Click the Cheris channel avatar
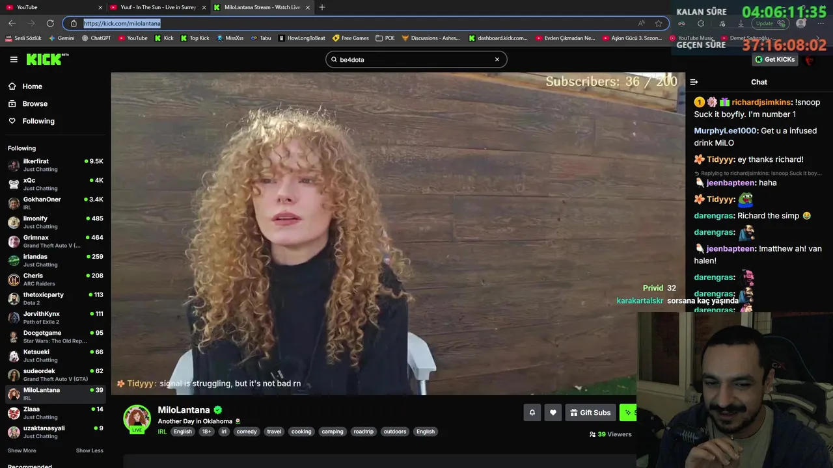The width and height of the screenshot is (833, 468). (x=14, y=279)
